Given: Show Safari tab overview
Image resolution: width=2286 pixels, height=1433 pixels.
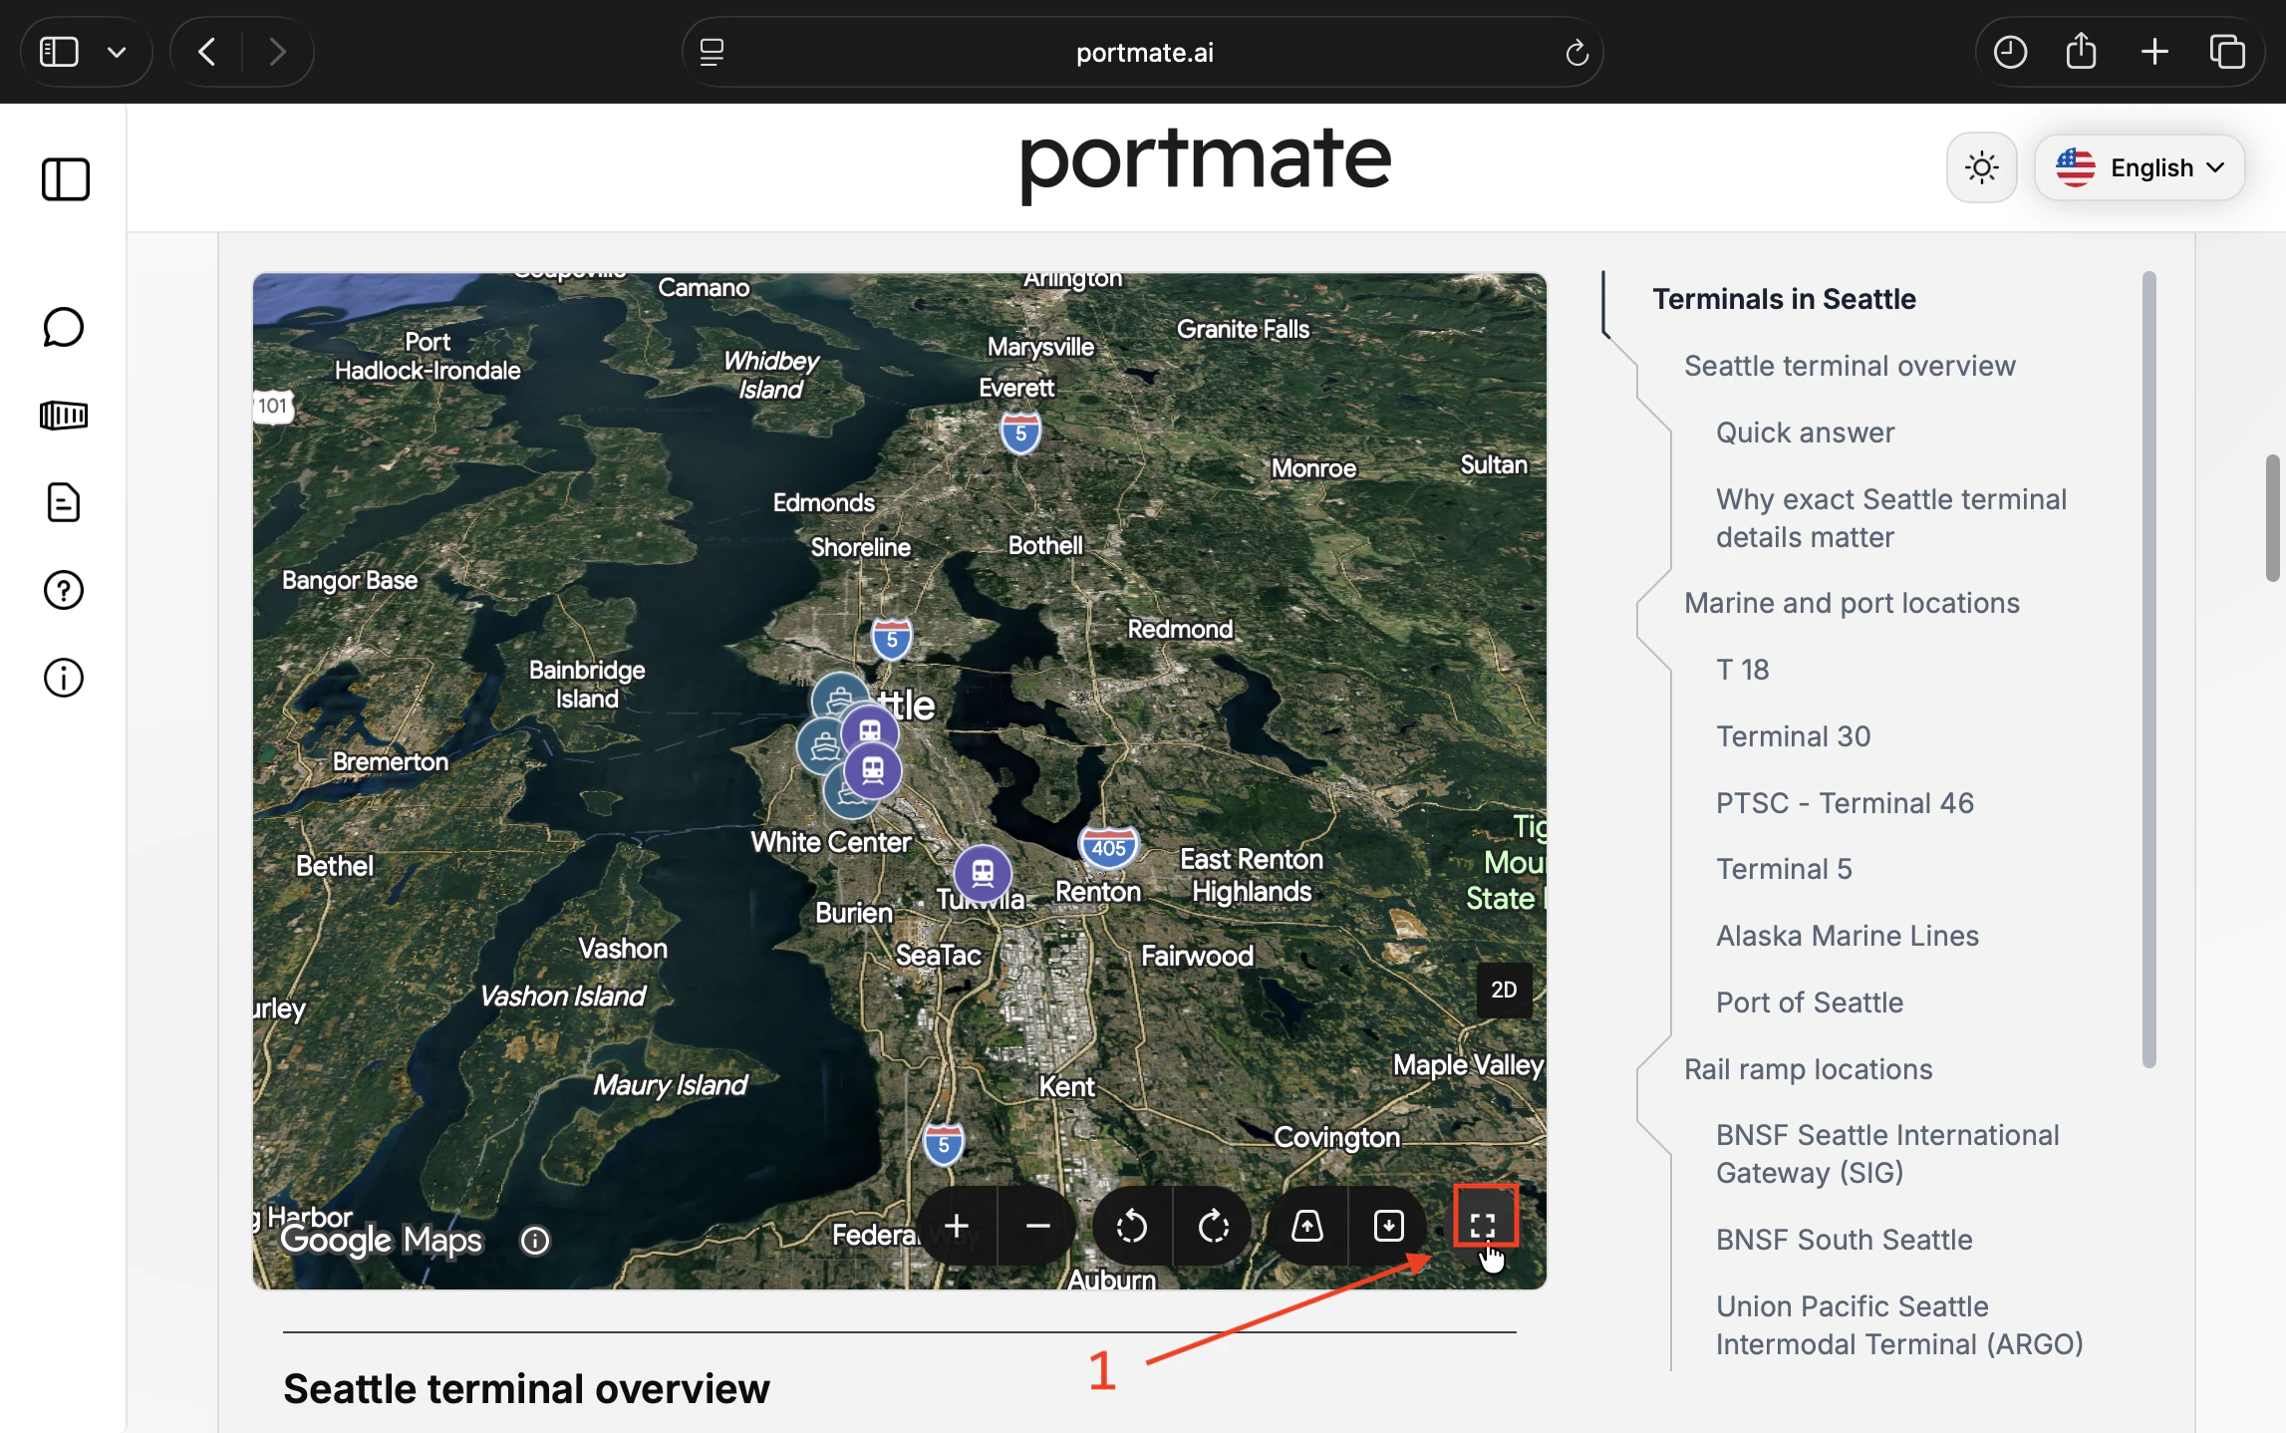Looking at the screenshot, I should coord(2227,52).
